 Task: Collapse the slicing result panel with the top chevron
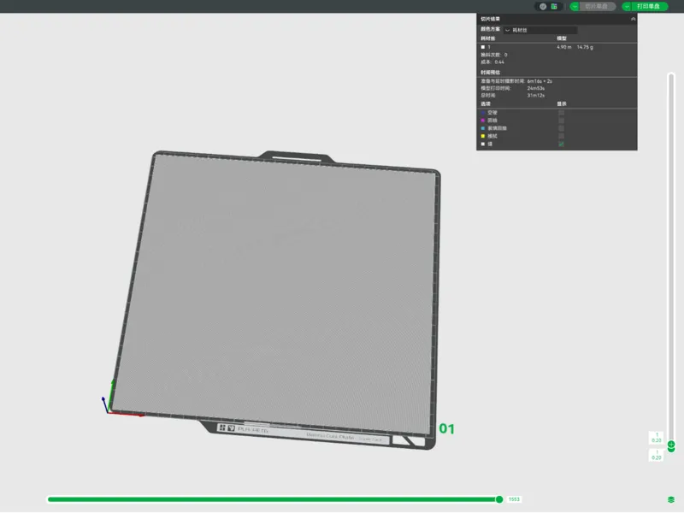click(633, 19)
